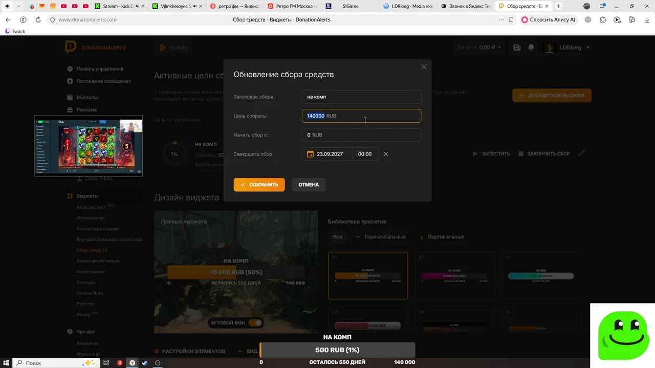
Task: Open Windows Start menu
Action: 6,362
